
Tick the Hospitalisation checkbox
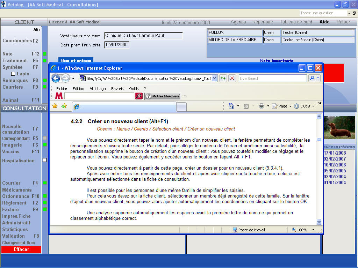click(x=44, y=160)
